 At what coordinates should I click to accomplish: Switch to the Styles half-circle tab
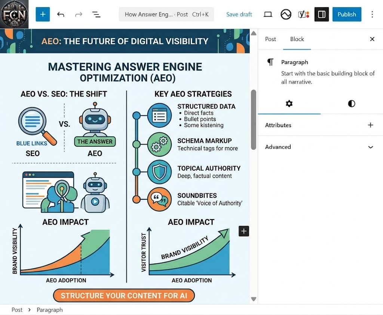pyautogui.click(x=352, y=103)
